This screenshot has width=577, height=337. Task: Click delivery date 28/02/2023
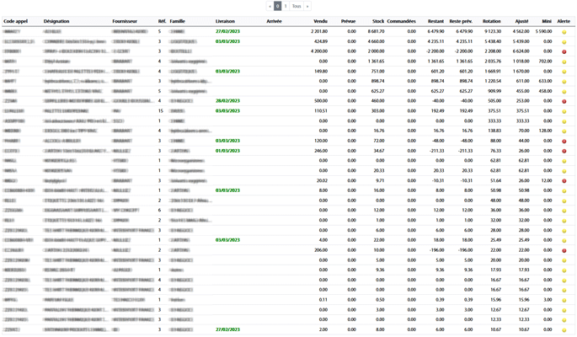click(227, 101)
